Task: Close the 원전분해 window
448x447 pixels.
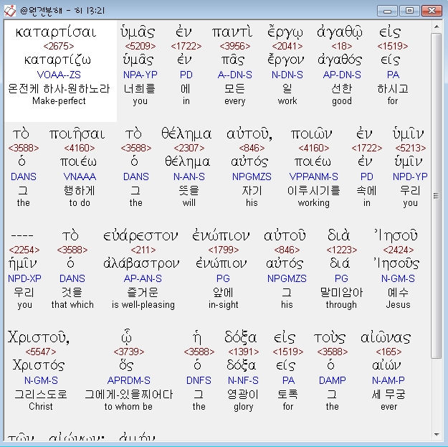Action: (432, 11)
